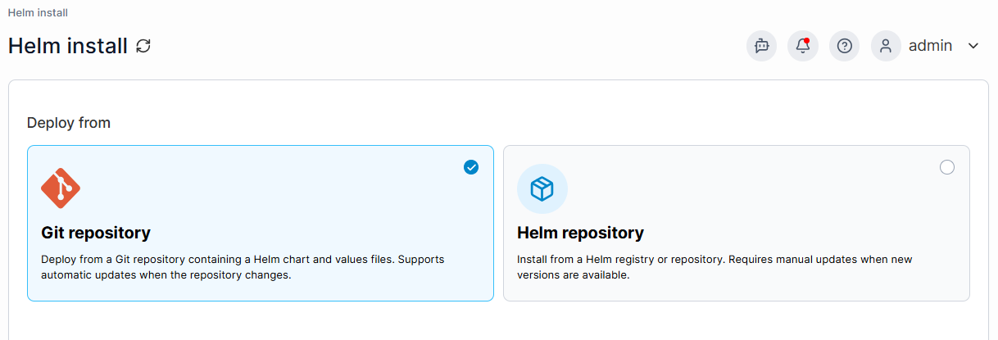
Task: Click the user avatar icon
Action: click(886, 46)
